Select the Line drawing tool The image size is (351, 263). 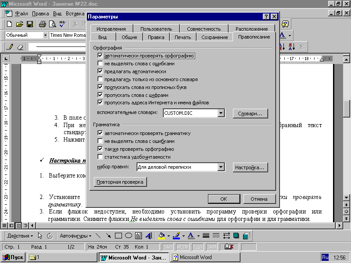tap(98, 236)
